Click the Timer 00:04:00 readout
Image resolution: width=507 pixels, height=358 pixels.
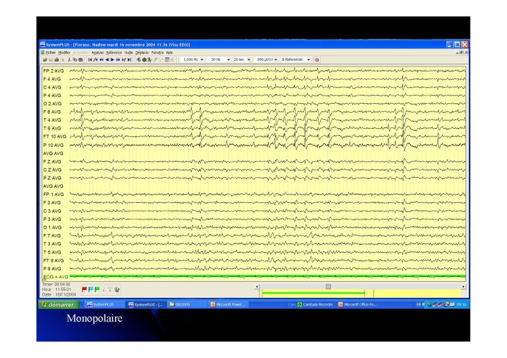coord(56,285)
